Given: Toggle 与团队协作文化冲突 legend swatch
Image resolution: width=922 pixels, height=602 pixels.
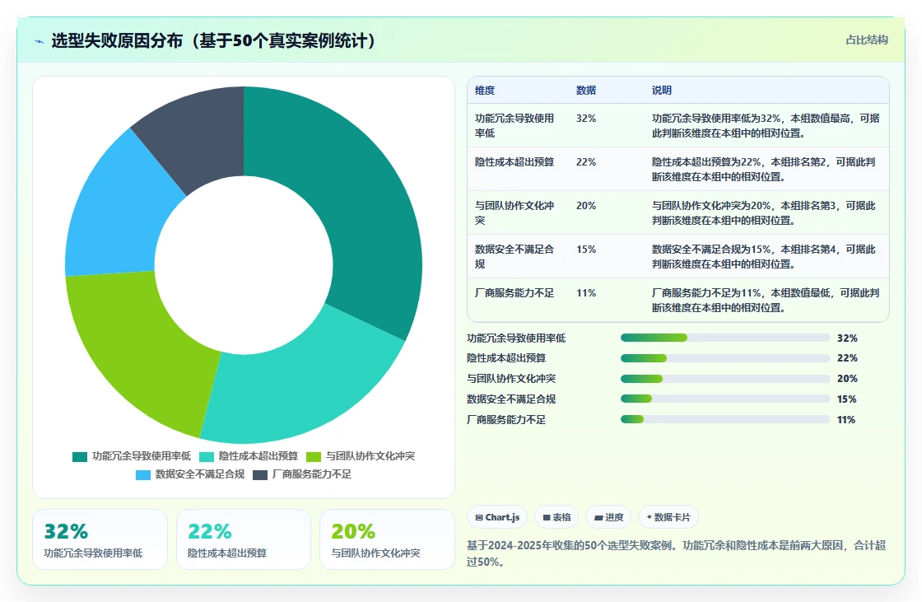Looking at the screenshot, I should pos(314,457).
